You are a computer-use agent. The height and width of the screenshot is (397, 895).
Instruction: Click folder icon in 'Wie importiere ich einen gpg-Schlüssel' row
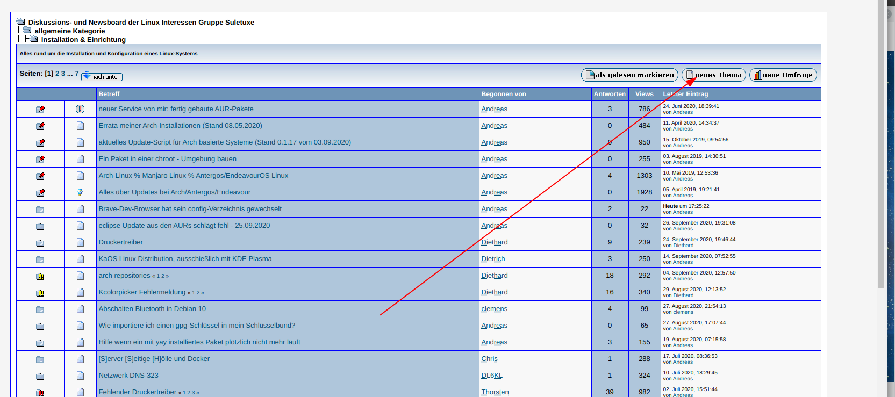pyautogui.click(x=40, y=326)
